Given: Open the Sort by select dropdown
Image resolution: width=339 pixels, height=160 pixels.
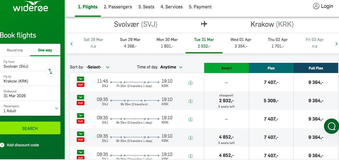Looking at the screenshot, I should point(98,67).
